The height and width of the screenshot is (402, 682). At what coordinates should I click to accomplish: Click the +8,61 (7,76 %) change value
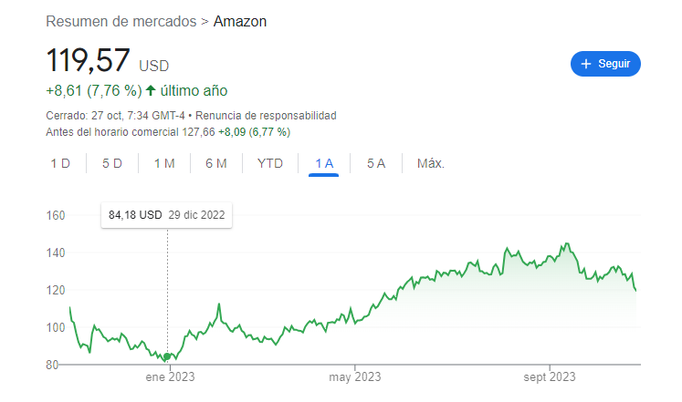click(93, 90)
